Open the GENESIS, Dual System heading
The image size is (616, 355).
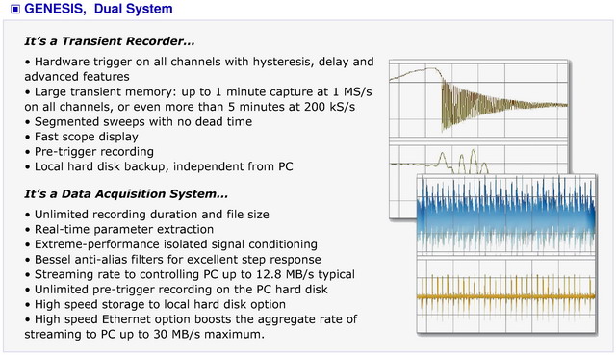(98, 9)
